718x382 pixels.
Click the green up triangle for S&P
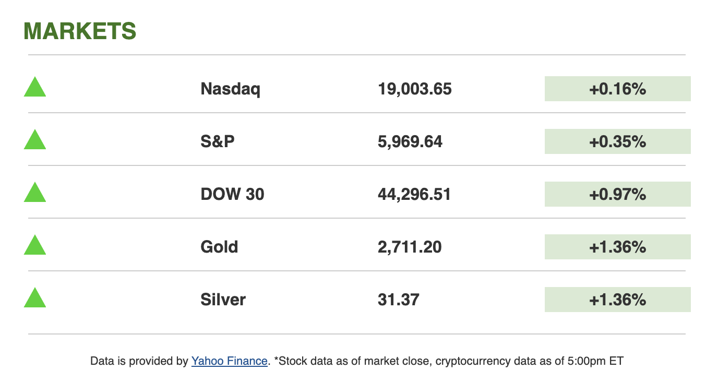(x=35, y=140)
